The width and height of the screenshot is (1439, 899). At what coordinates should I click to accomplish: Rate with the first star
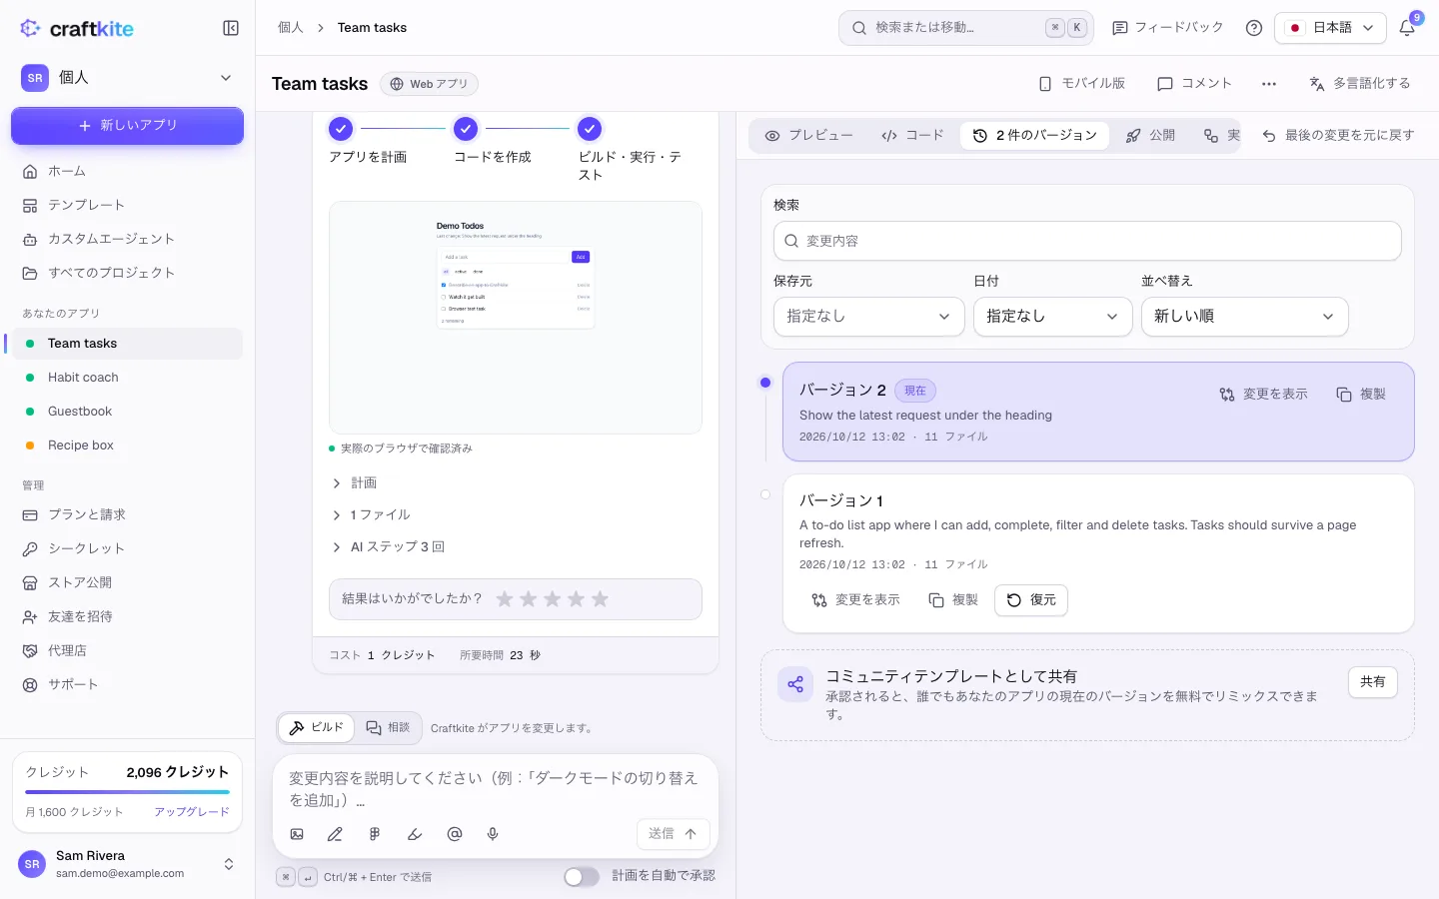(505, 599)
